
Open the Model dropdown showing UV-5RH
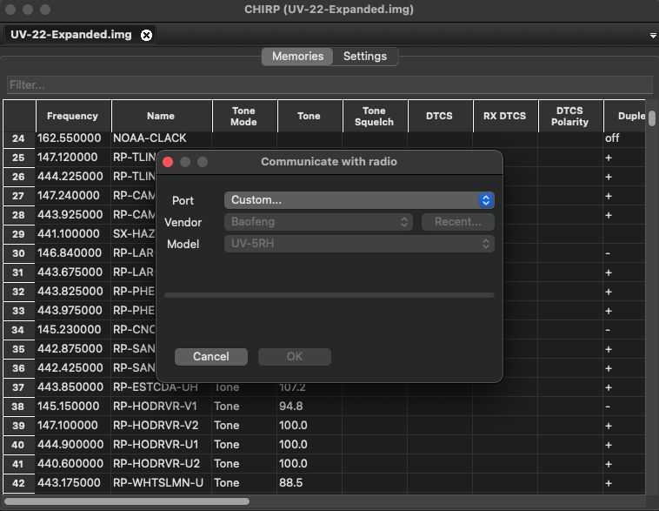tap(358, 244)
